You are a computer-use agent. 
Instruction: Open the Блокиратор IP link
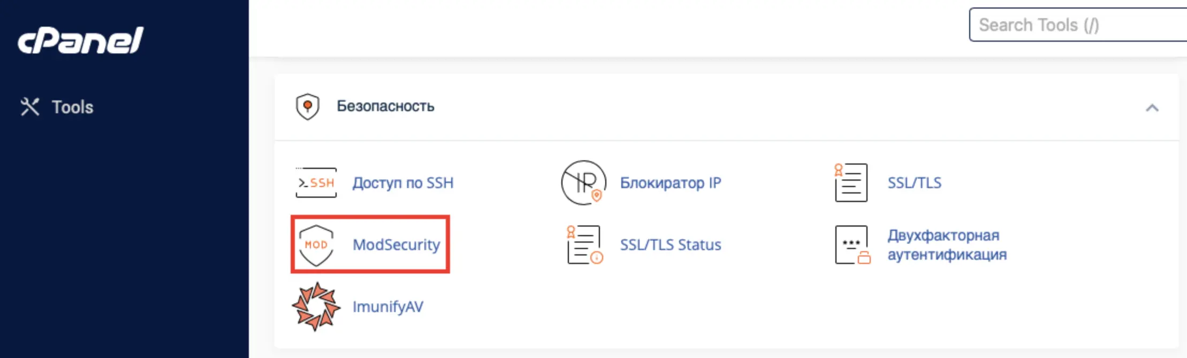671,183
